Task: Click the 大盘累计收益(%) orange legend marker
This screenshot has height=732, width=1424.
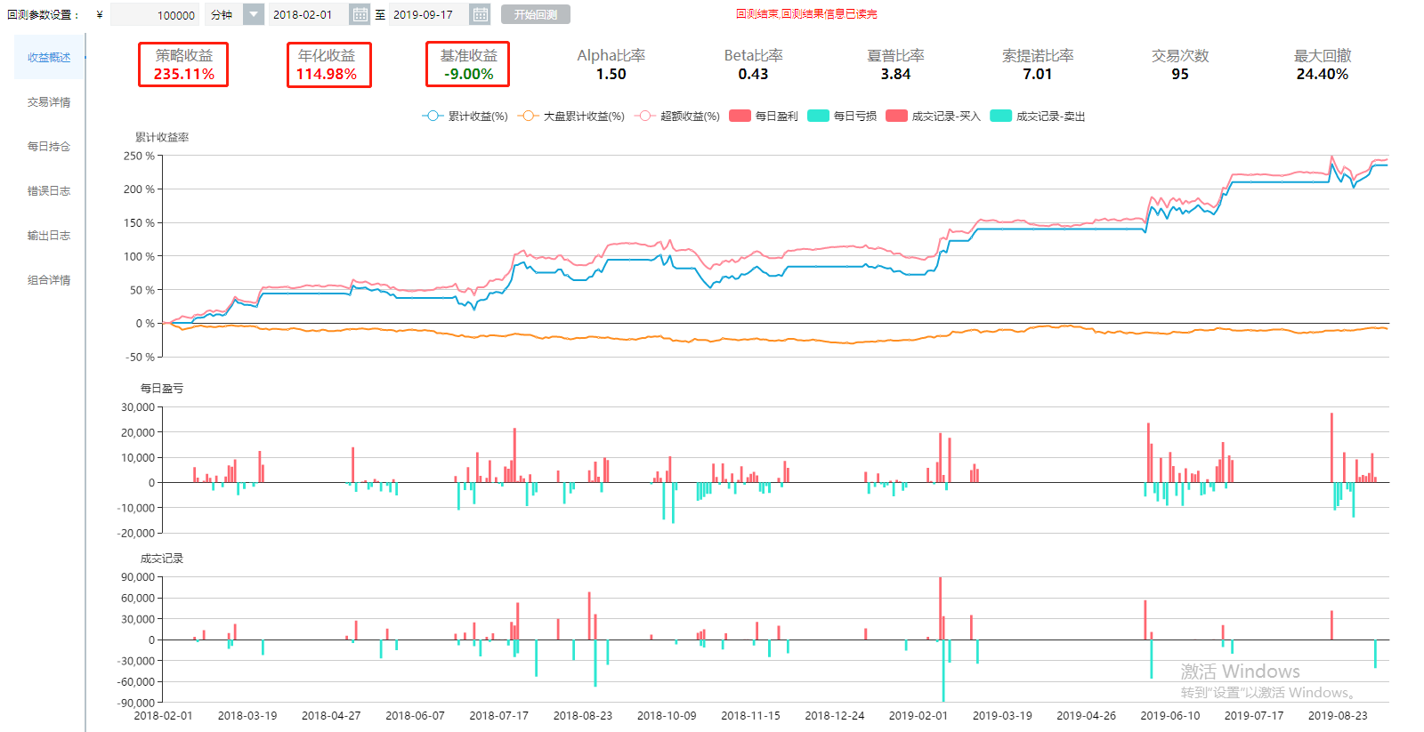Action: pyautogui.click(x=528, y=116)
